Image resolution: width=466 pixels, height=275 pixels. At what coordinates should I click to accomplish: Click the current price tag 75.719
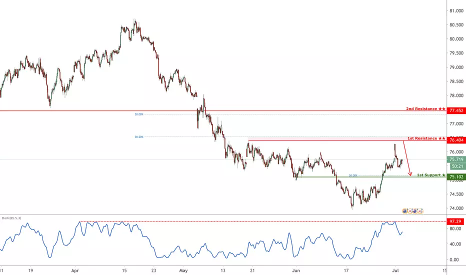[x=456, y=159]
